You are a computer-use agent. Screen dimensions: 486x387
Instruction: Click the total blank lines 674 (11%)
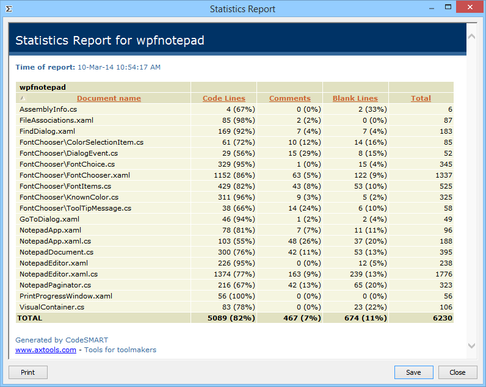click(366, 318)
